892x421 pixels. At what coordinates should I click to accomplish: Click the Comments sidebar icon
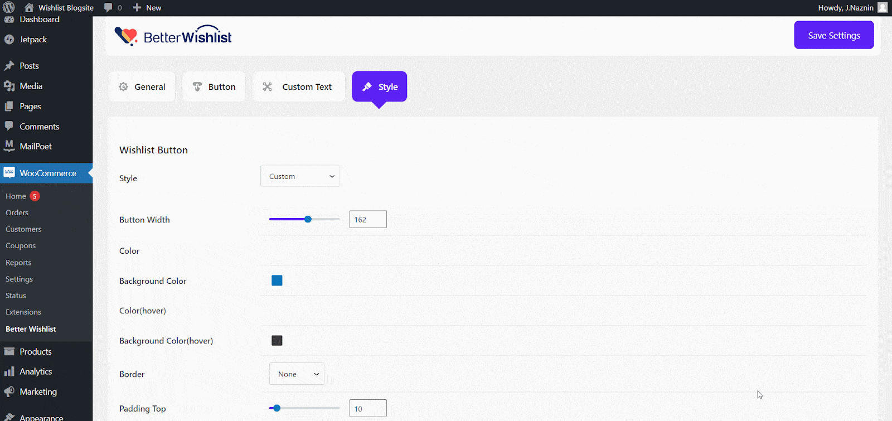pos(9,126)
